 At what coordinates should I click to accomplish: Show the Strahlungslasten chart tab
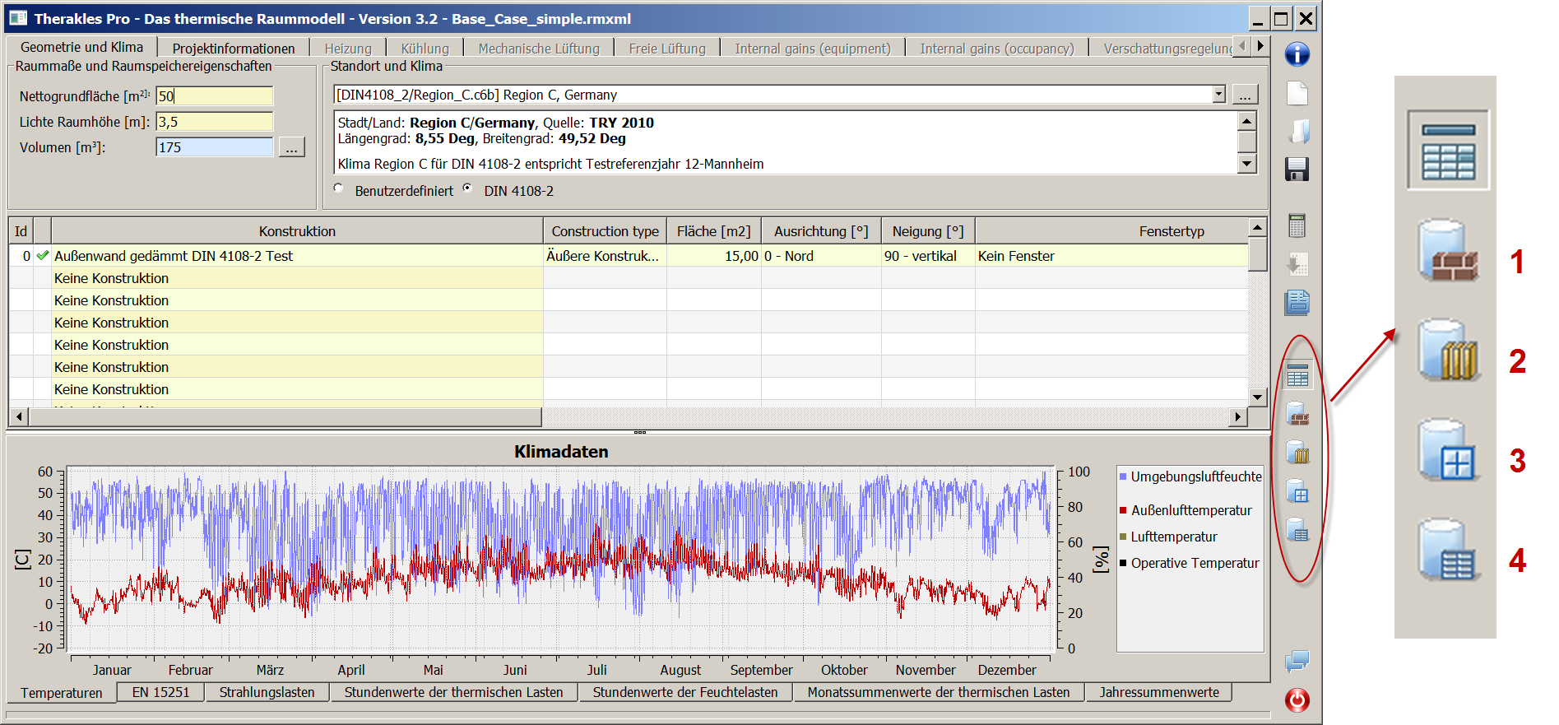tap(267, 692)
